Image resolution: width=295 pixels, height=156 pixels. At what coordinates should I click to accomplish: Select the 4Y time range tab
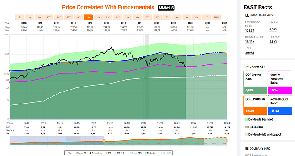tap(177, 17)
